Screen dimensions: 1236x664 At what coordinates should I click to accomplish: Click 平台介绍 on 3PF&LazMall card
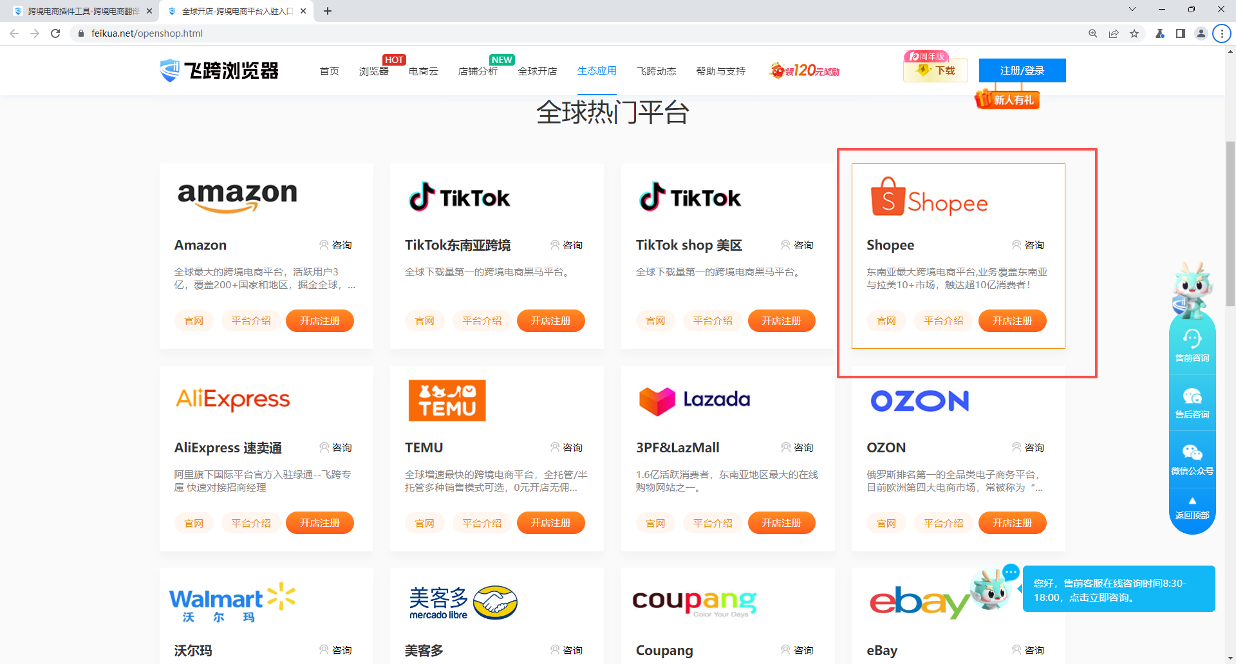(713, 523)
